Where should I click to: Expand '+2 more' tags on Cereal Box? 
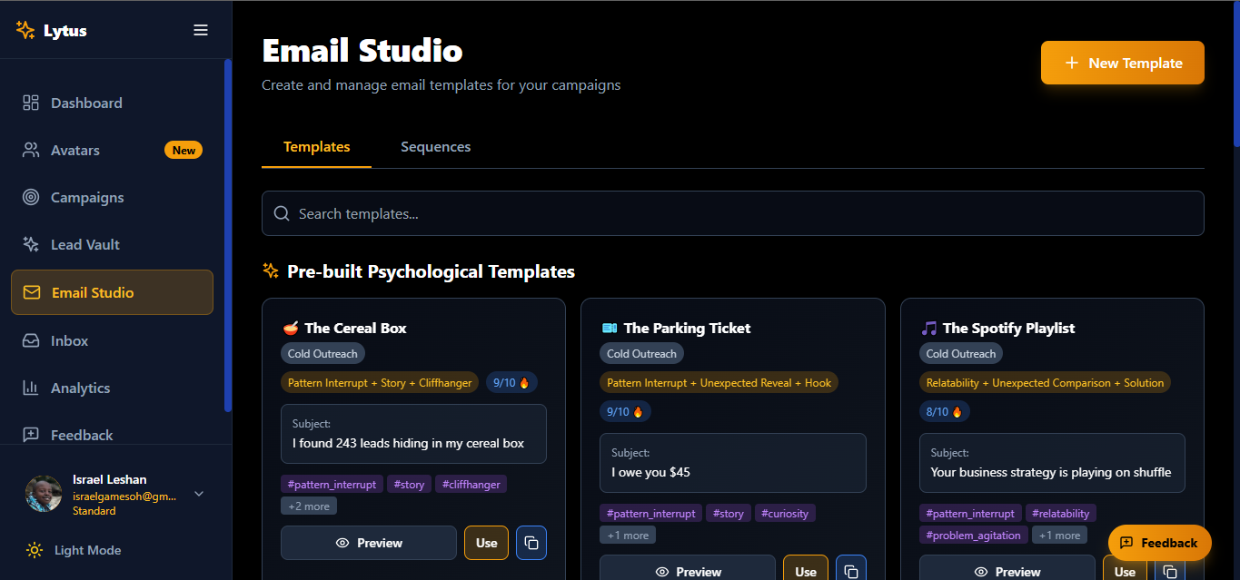(x=309, y=506)
